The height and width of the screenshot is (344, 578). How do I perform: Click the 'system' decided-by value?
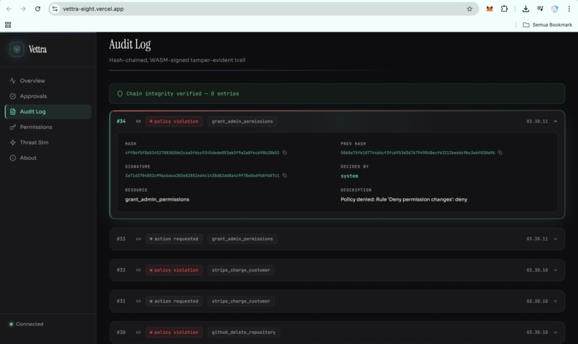[349, 176]
